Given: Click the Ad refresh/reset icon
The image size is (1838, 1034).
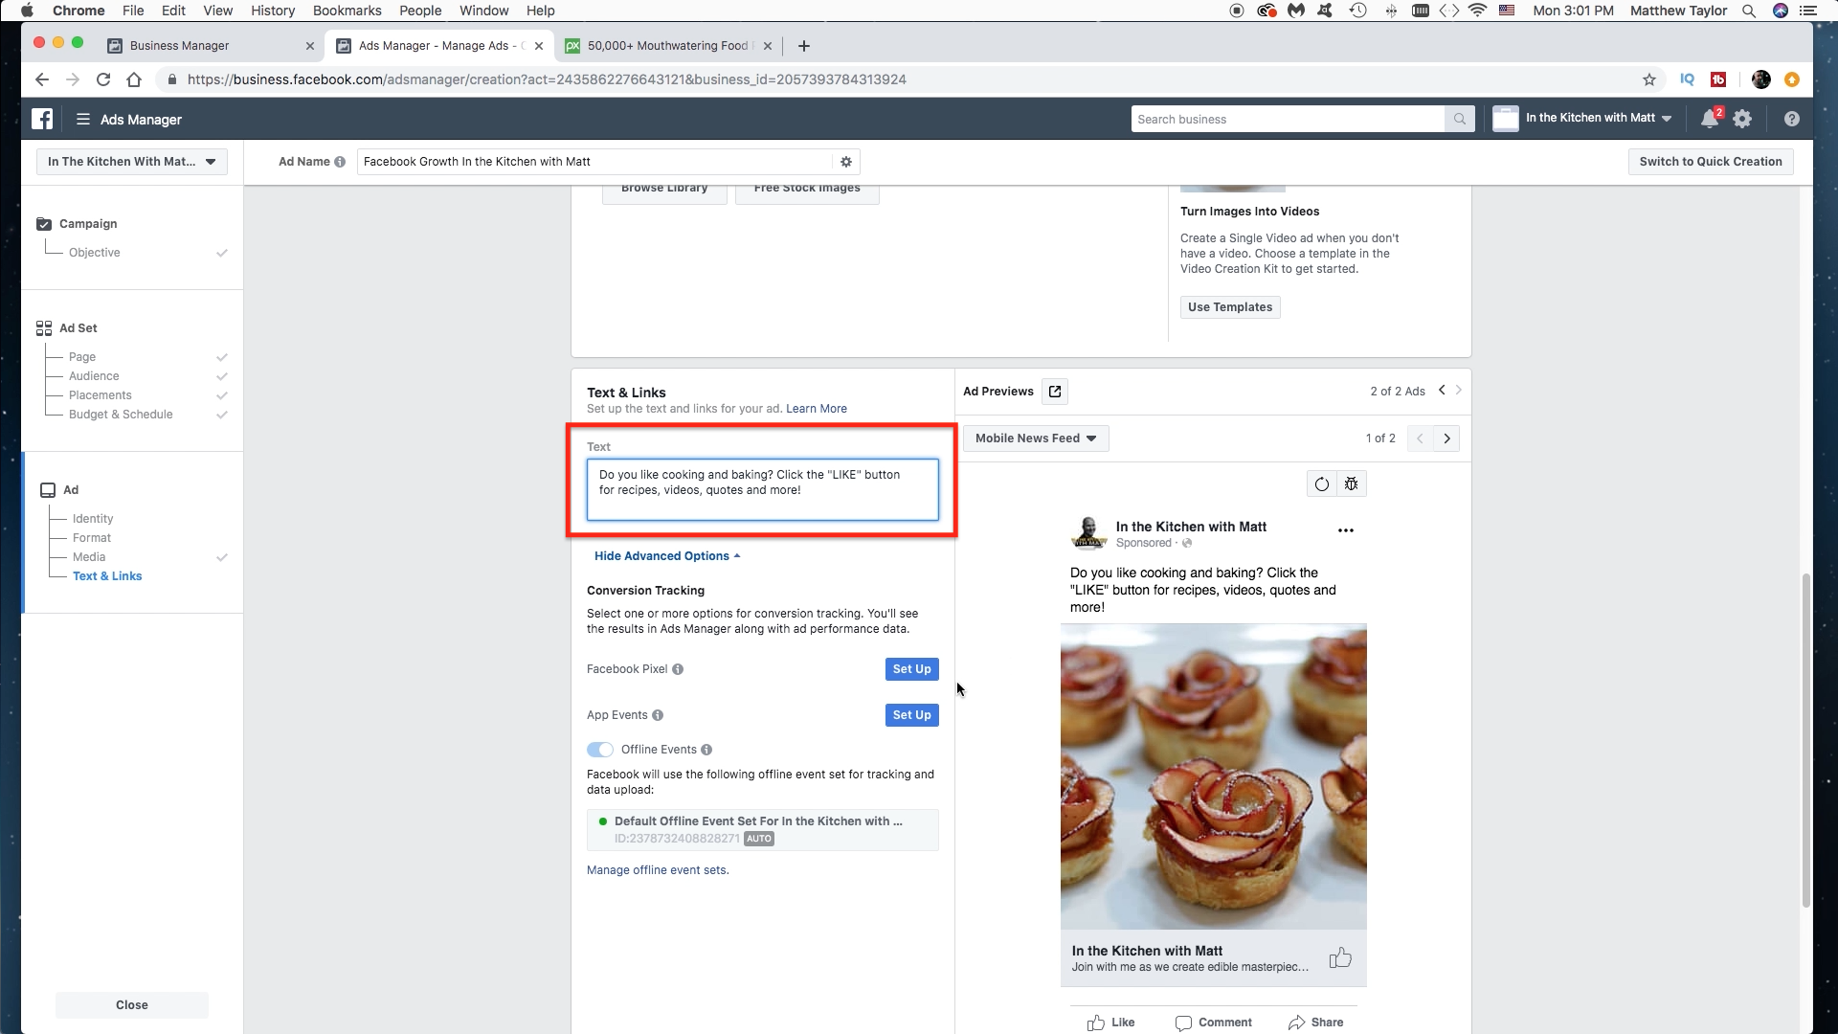Looking at the screenshot, I should tap(1322, 483).
